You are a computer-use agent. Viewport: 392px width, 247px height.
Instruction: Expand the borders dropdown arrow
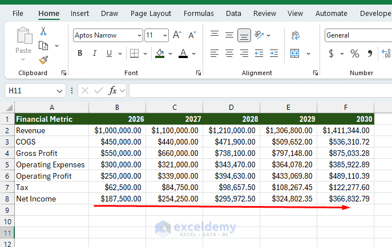(x=146, y=53)
